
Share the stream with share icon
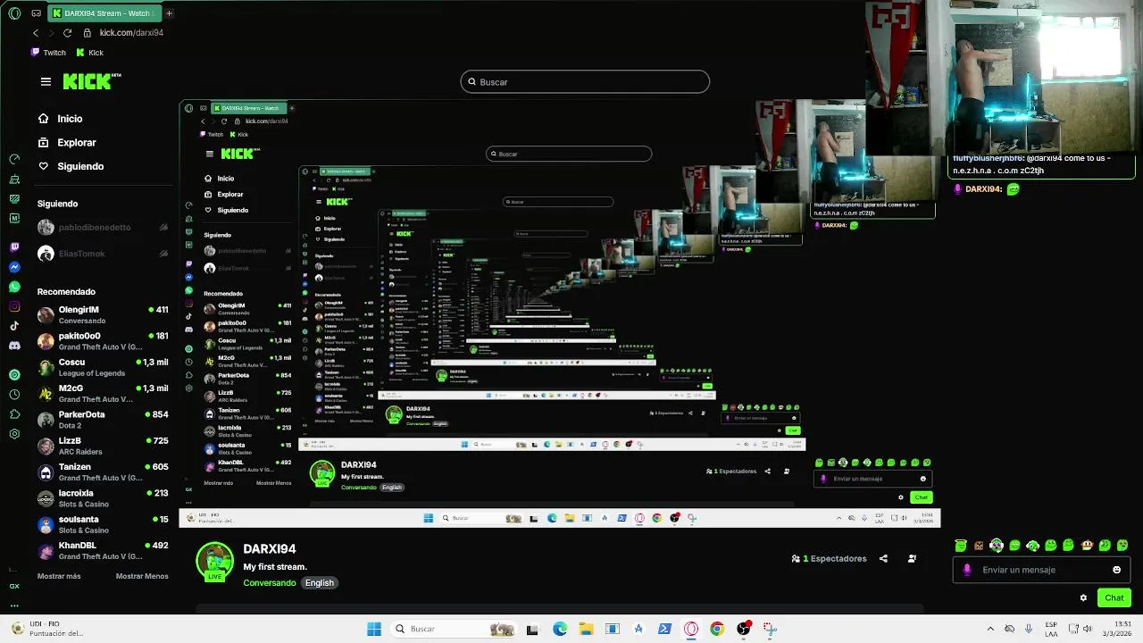pos(883,559)
